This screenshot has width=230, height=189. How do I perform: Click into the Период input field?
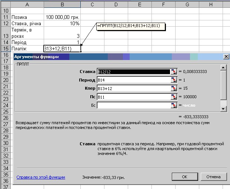133,80
